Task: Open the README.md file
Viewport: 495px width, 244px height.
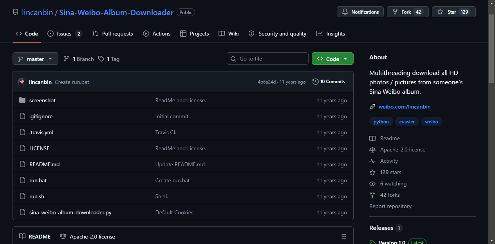Action: click(x=44, y=164)
